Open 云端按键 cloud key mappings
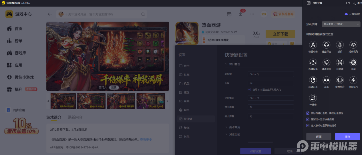Viewport: 362px width, 155px height. (x=352, y=14)
